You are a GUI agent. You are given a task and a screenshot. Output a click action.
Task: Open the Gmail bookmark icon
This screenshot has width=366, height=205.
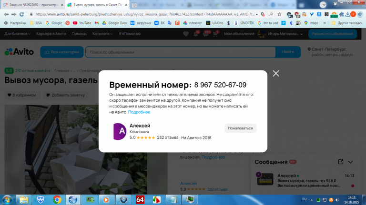pos(97,23)
